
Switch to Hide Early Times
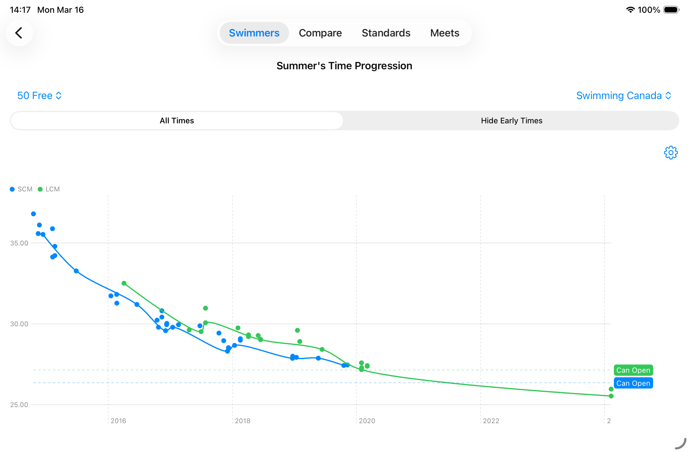511,121
